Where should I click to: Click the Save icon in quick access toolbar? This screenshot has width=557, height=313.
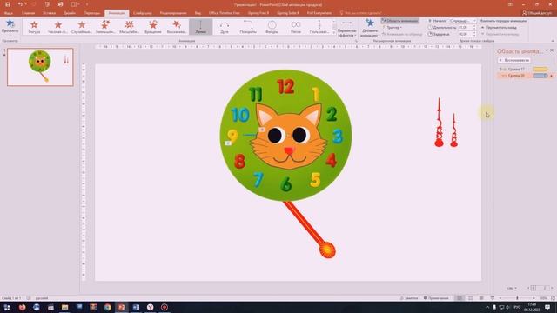pyautogui.click(x=8, y=4)
